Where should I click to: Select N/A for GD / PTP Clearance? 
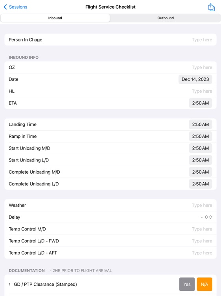click(204, 284)
